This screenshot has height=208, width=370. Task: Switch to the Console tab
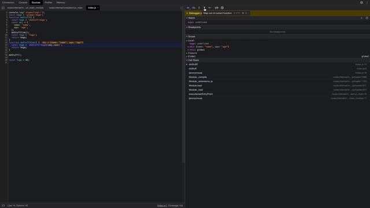[x=23, y=2]
